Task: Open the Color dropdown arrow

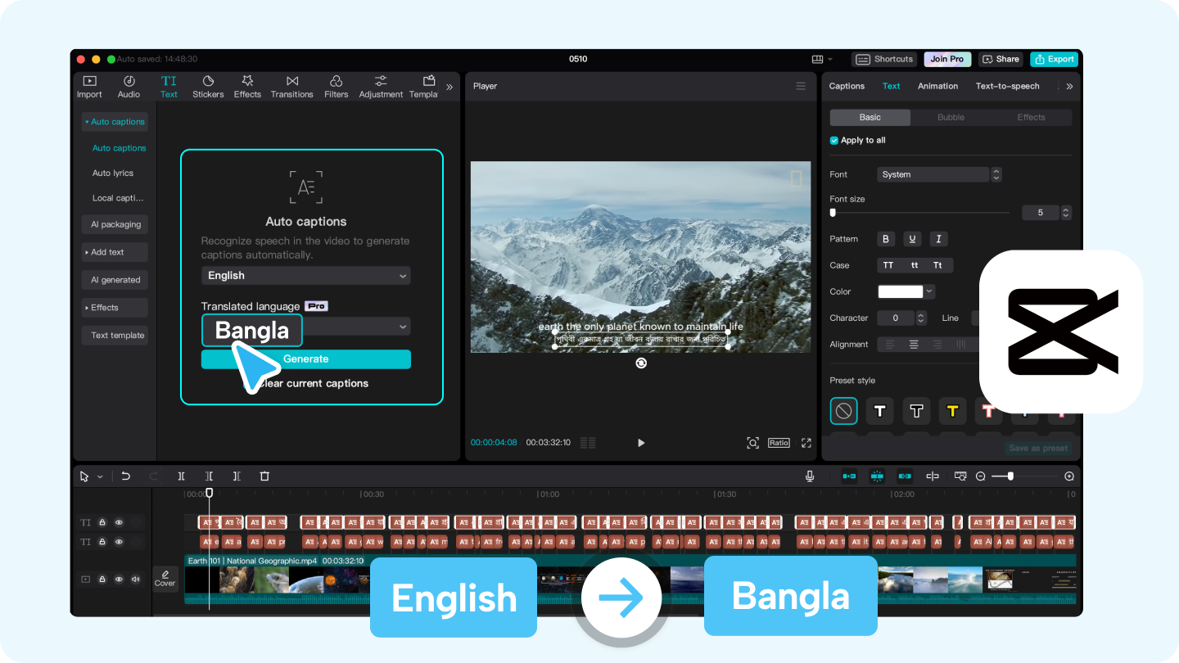Action: [929, 291]
